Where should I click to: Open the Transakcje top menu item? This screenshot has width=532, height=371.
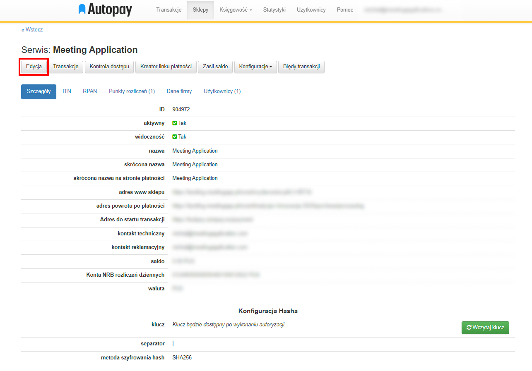(169, 10)
